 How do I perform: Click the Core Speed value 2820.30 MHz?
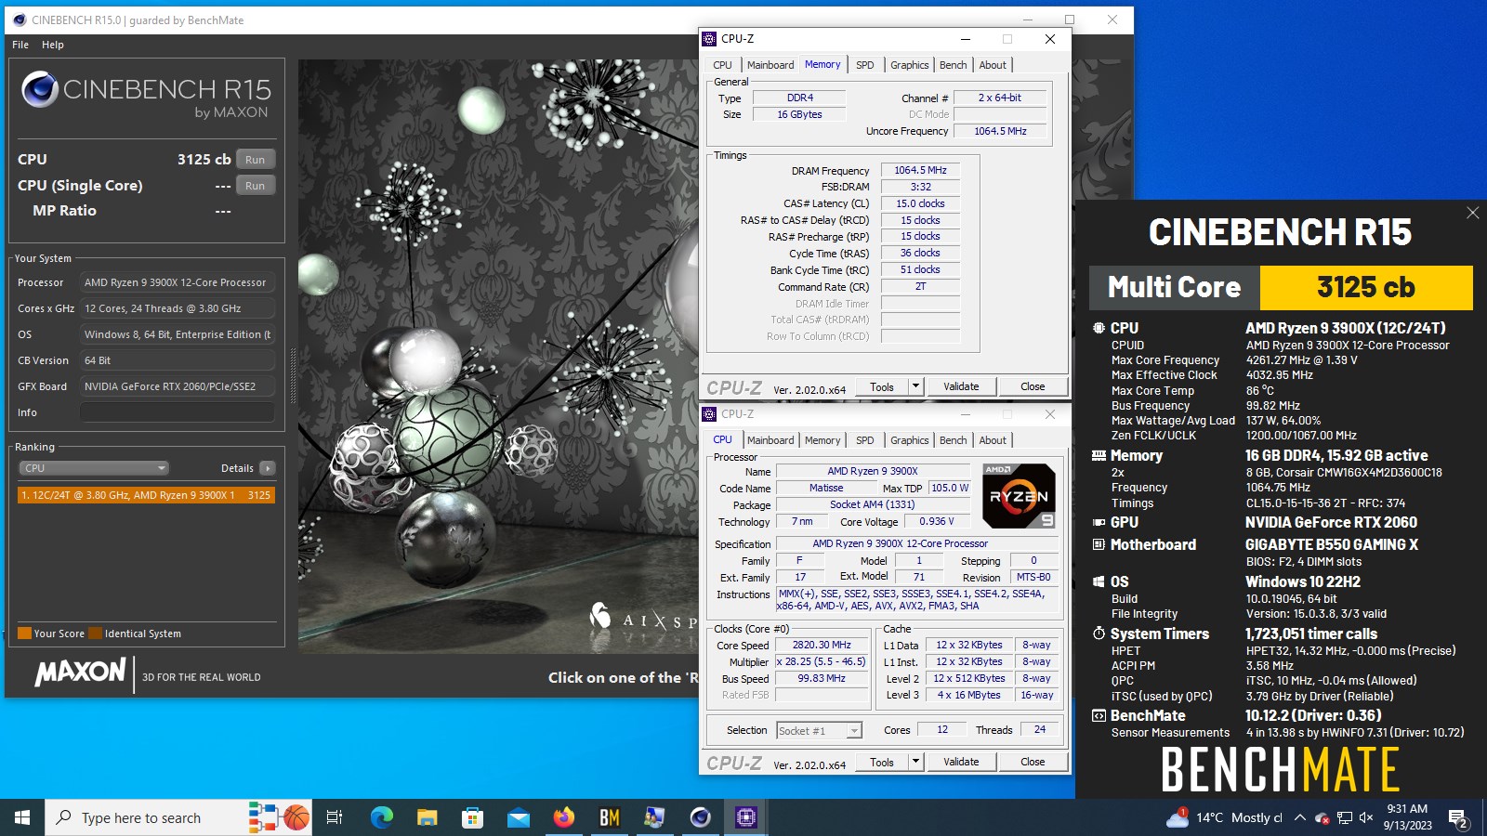click(822, 645)
